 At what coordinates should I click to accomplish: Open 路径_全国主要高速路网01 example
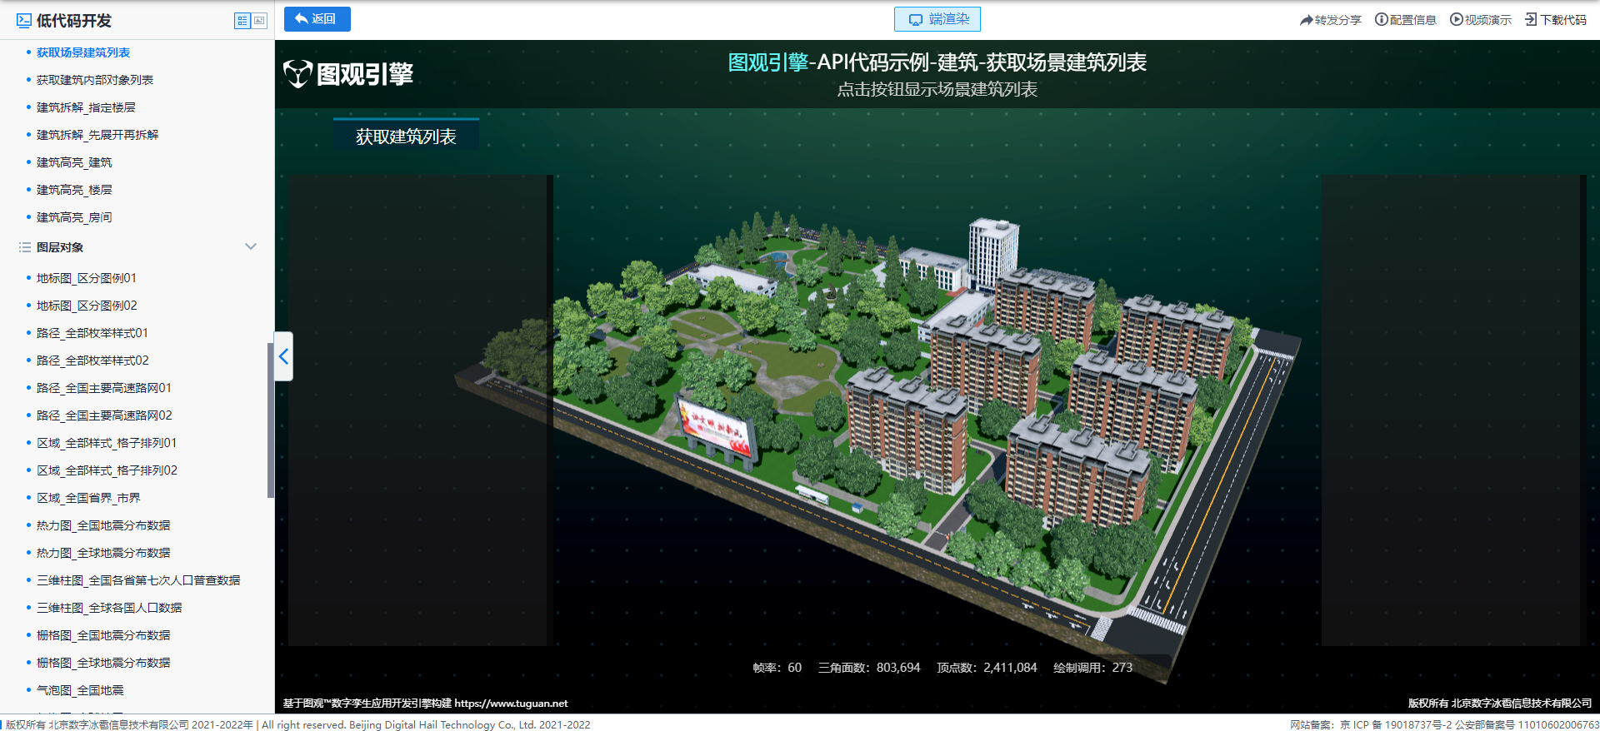(104, 388)
